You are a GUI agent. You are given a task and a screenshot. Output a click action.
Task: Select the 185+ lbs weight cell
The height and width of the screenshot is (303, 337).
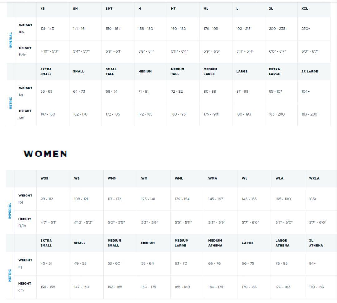(x=313, y=199)
